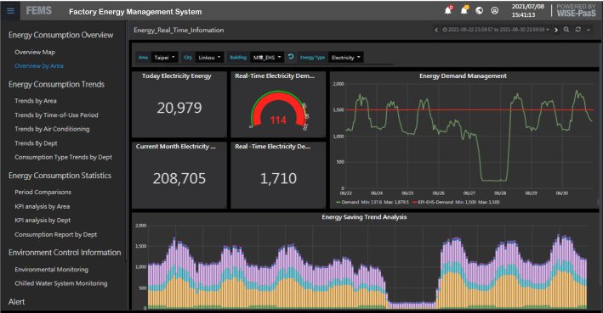Reset filters with the blue undo icon
The image size is (603, 313).
291,57
